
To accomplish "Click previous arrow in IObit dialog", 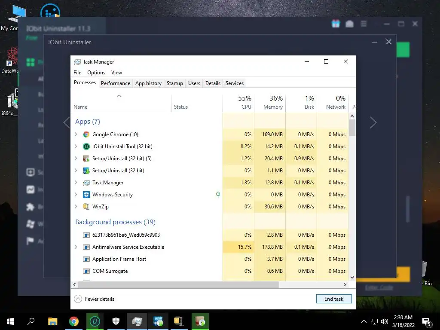I will (67, 122).
